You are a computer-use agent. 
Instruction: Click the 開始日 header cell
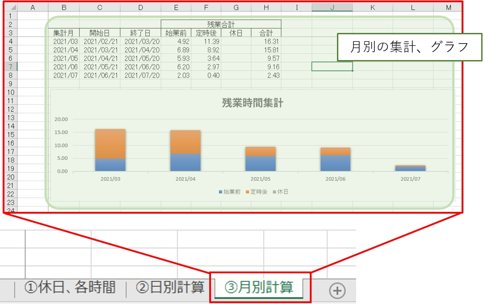coord(100,33)
